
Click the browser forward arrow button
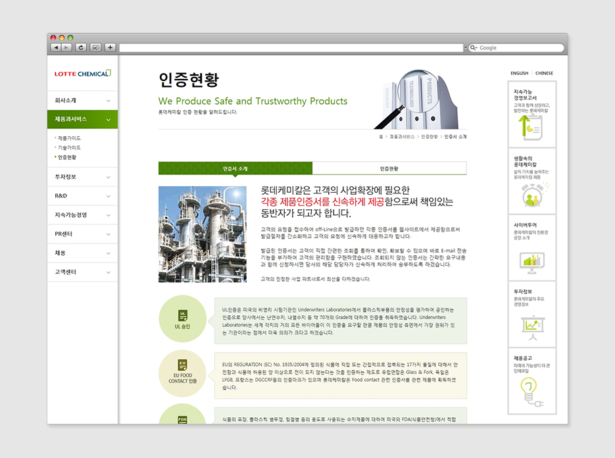pyautogui.click(x=66, y=47)
